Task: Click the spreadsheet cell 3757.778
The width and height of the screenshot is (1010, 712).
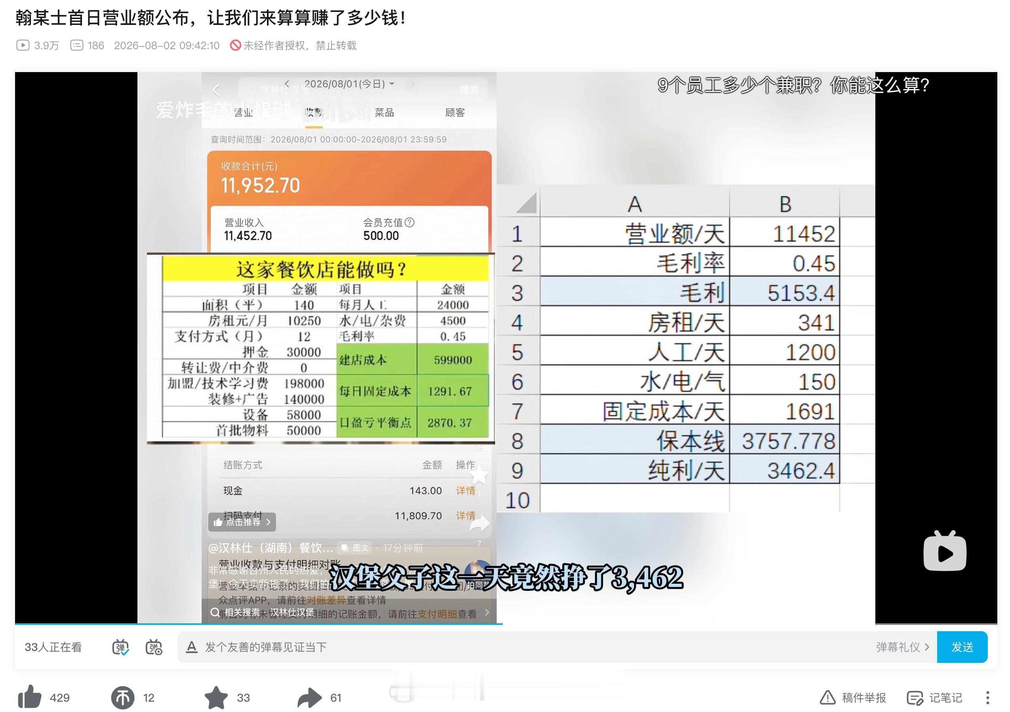Action: [785, 441]
